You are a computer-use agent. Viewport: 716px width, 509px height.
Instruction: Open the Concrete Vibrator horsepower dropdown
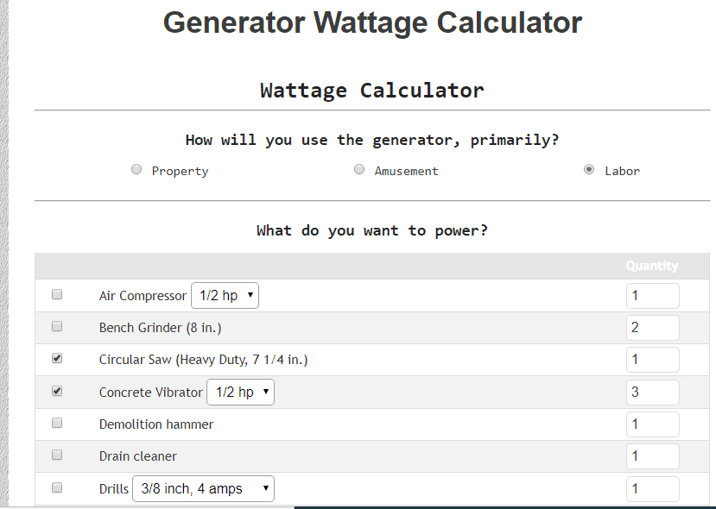coord(241,393)
